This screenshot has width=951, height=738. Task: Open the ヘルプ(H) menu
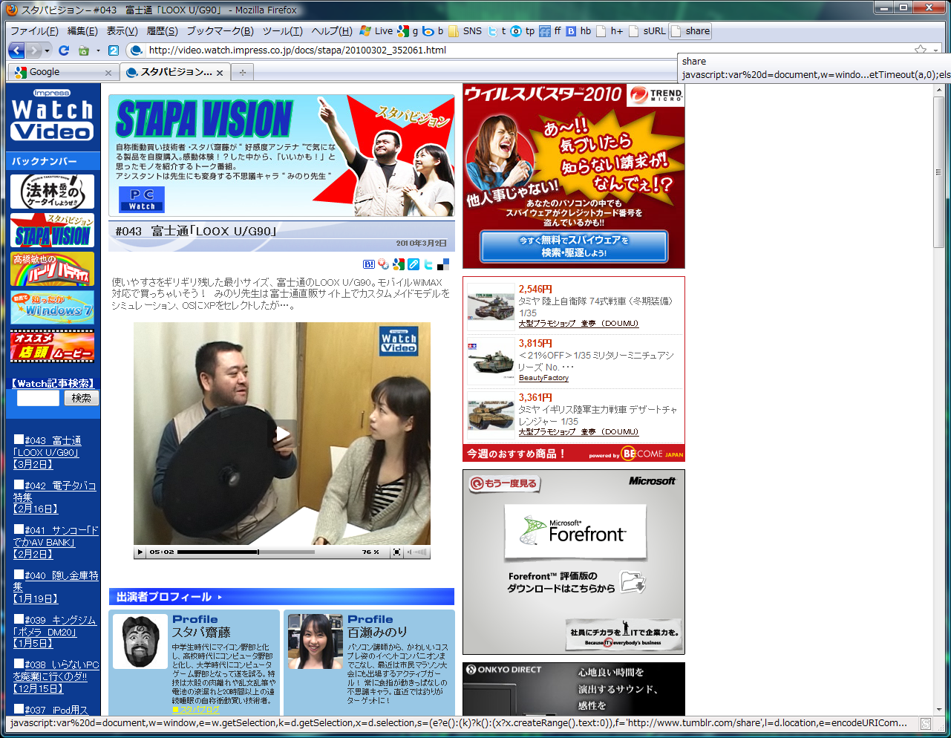tap(332, 31)
